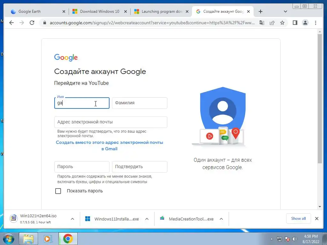Click the Подтвердить confirm password field
The height and width of the screenshot is (245, 327).
pyautogui.click(x=140, y=167)
